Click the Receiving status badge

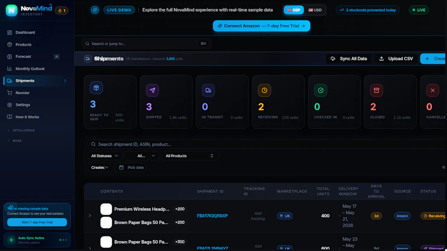434,216
